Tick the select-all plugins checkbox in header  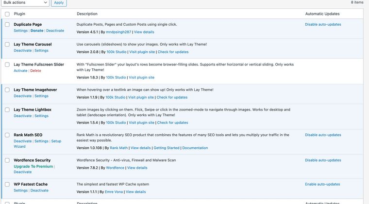(x=7, y=14)
